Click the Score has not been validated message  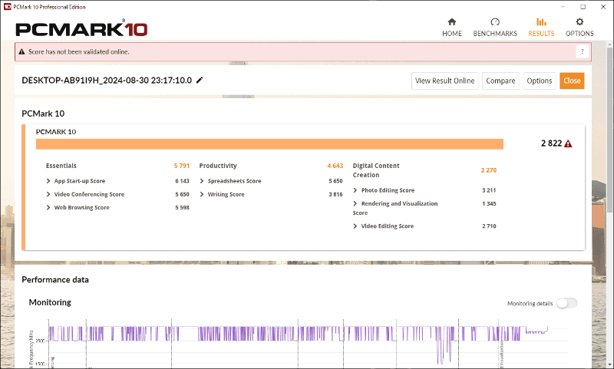coord(79,51)
